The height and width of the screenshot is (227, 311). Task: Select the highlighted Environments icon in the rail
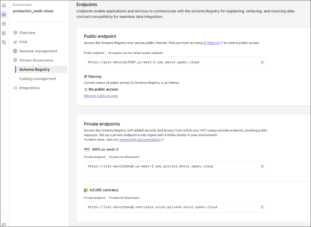tap(4, 15)
